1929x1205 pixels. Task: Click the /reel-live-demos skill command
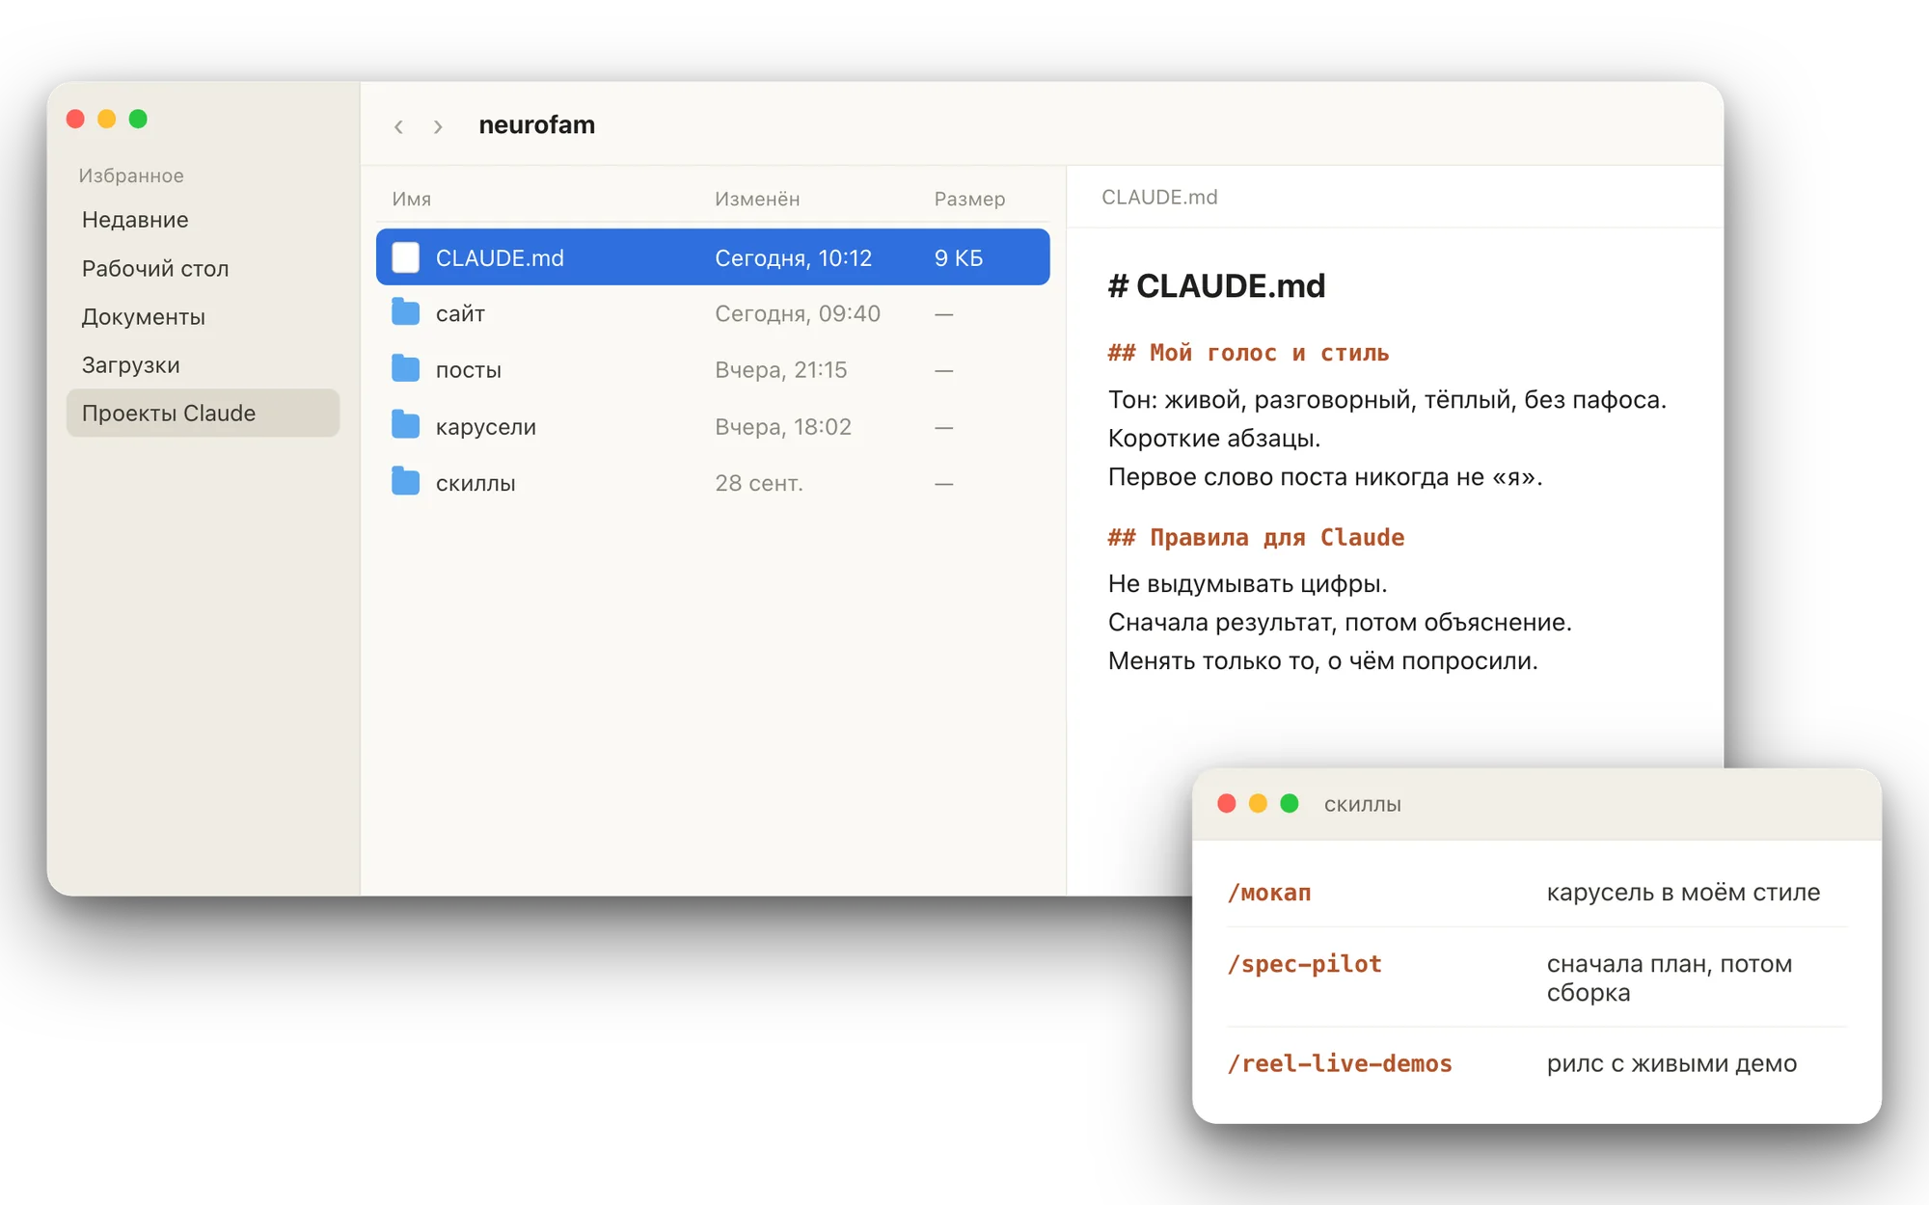tap(1340, 1063)
